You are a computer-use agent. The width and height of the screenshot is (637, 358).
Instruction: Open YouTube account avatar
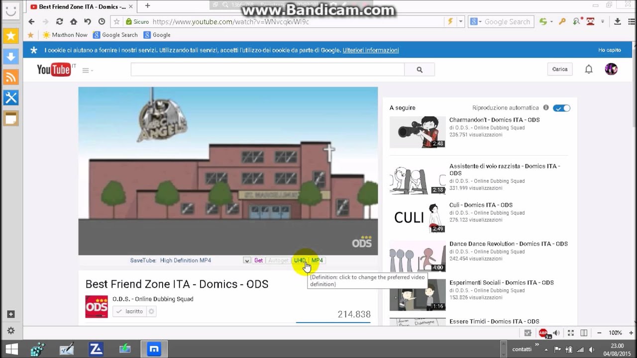click(x=611, y=69)
